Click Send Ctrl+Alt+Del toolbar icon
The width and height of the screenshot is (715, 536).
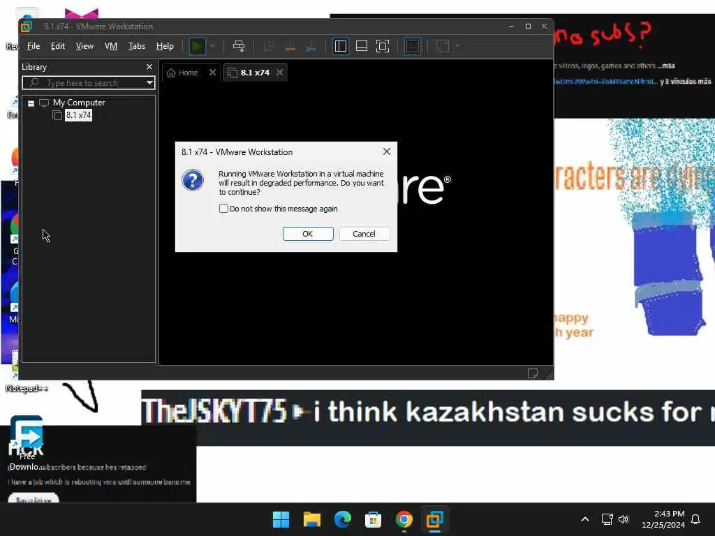(x=239, y=46)
